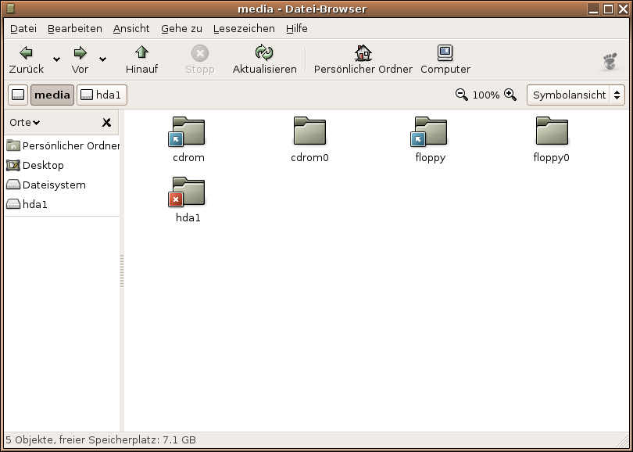The height and width of the screenshot is (452, 633).
Task: Open Persönlicher Ordner home icon in toolbar
Action: tap(363, 53)
